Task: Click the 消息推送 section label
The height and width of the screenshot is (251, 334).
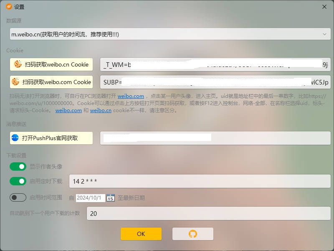Action: (16, 124)
